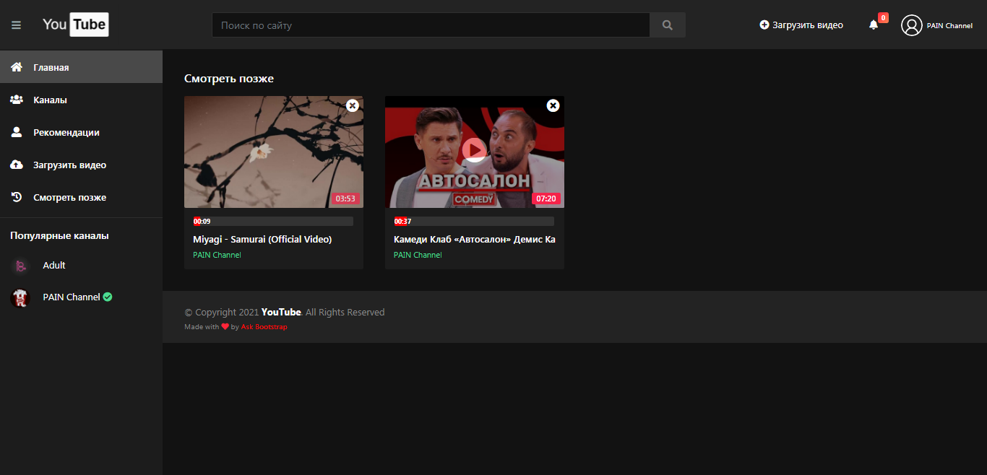Click the user avatar icon in header
987x475 pixels.
click(912, 25)
